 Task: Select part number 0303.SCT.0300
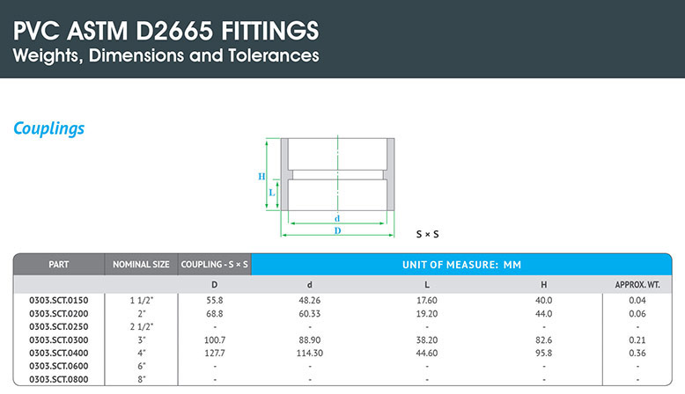click(x=58, y=339)
